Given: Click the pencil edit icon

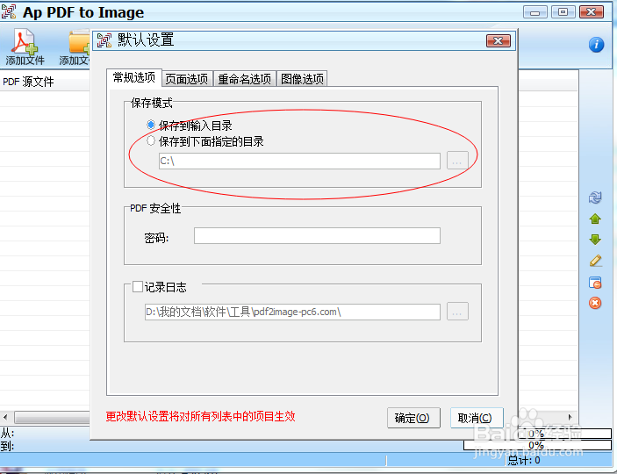Looking at the screenshot, I should [595, 261].
